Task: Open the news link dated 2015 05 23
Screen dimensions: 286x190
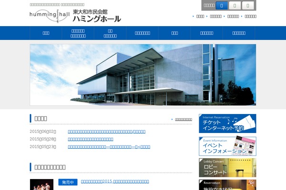Action: [x=109, y=147]
